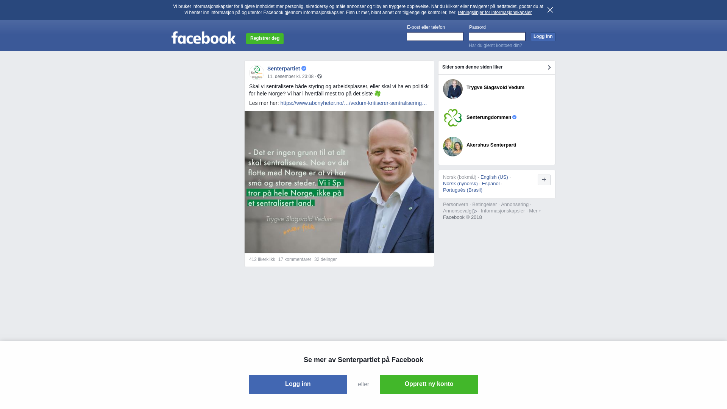Open the Trygve Slagsvold Vedum post image
The height and width of the screenshot is (409, 727).
point(339,182)
